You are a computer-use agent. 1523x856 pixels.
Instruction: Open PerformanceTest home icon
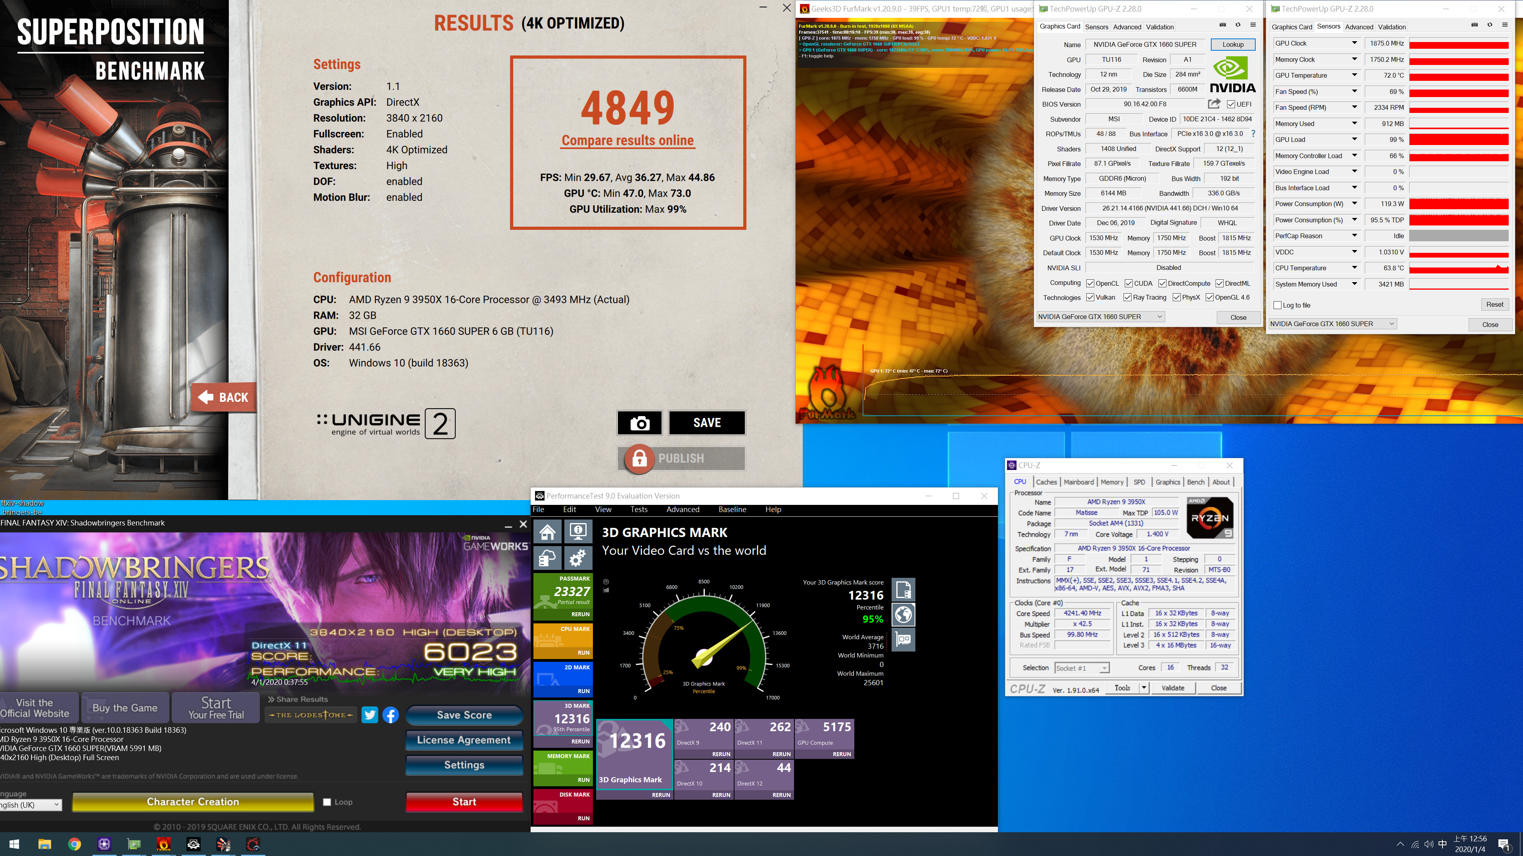click(547, 532)
